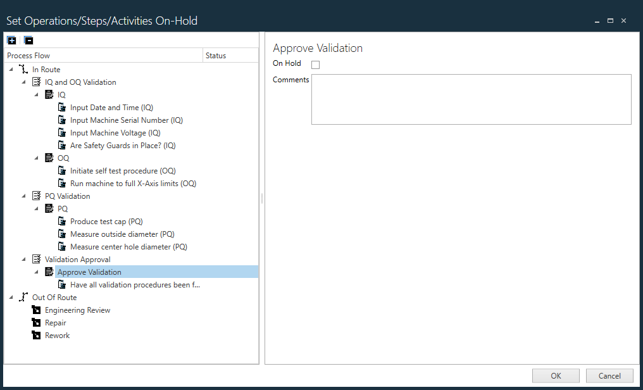Click the collapse-all (−) toolbar icon

tap(28, 40)
